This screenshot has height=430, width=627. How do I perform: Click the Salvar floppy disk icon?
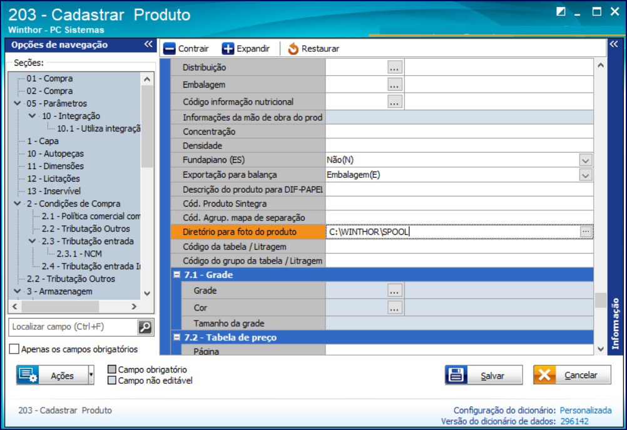pos(456,375)
